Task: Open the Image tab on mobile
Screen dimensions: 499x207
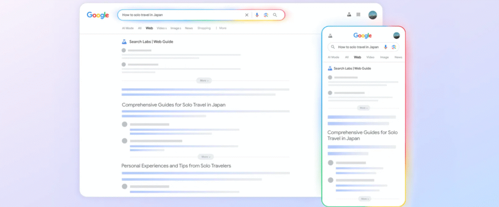Action: click(384, 57)
